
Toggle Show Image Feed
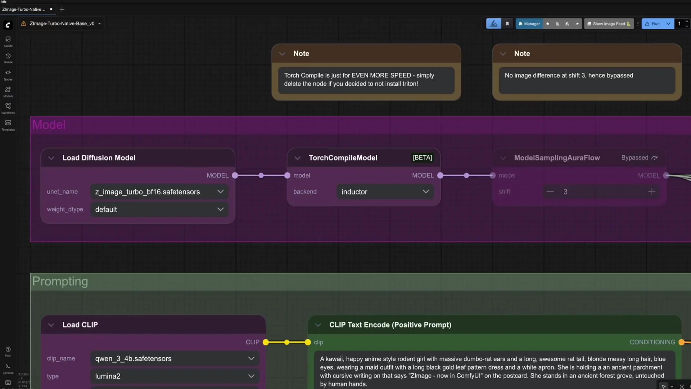(x=609, y=23)
